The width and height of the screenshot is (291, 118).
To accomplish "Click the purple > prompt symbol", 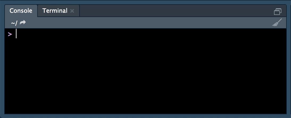I will 10,34.
